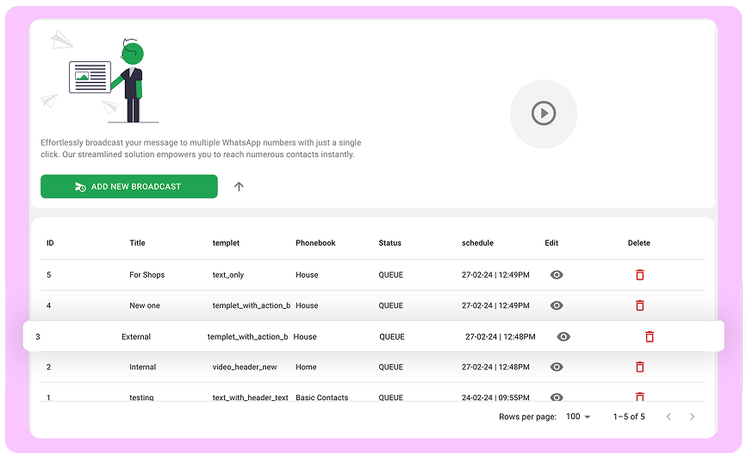Go to next page of table
747x458 pixels.
click(x=691, y=417)
